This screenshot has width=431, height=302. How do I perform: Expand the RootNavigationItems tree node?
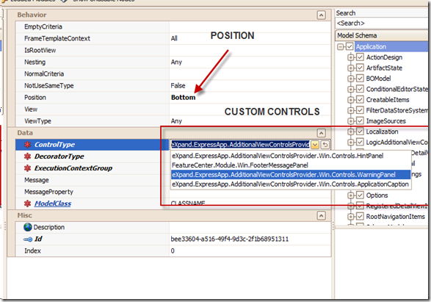[350, 217]
